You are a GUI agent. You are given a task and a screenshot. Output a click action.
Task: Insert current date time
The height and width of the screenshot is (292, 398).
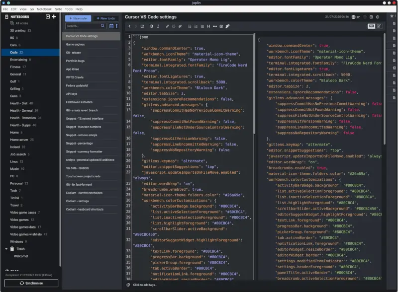[x=221, y=26]
